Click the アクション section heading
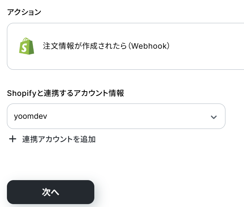This screenshot has height=207, width=244. [24, 12]
